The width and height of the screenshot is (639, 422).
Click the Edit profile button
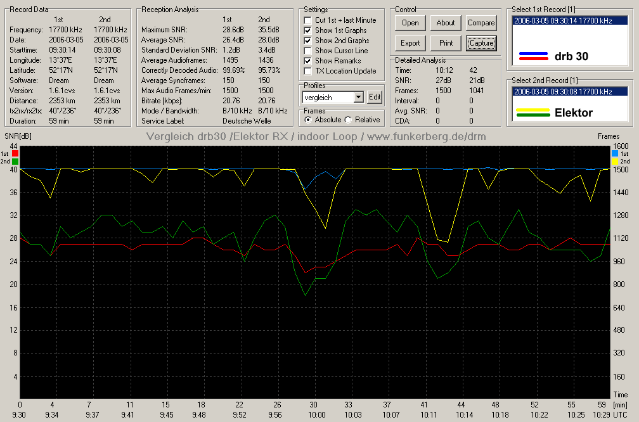[375, 97]
